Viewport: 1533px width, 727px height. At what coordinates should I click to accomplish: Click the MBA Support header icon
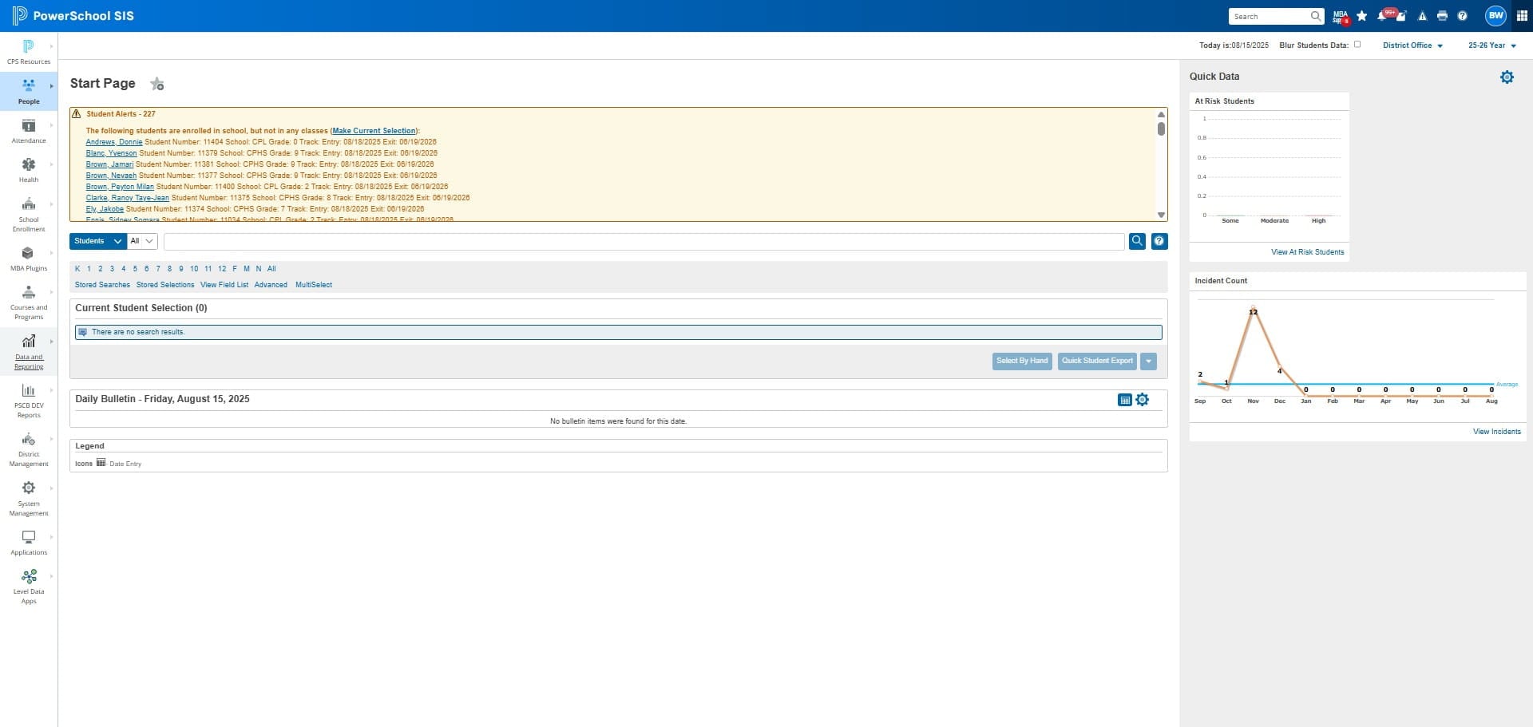[x=1341, y=16]
